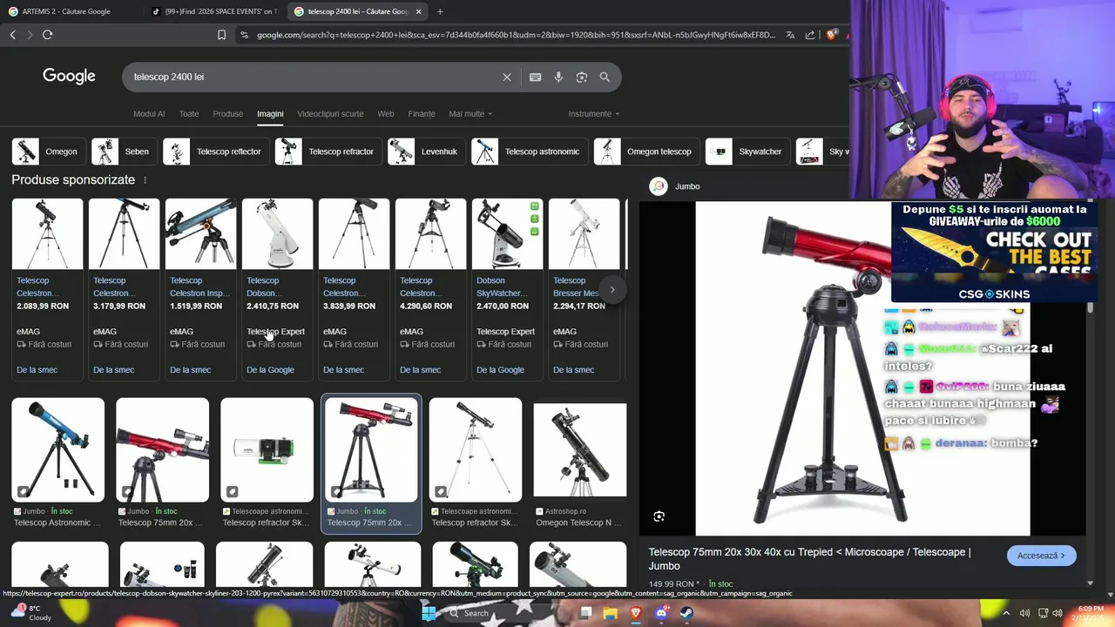The image size is (1115, 627).
Task: Filter images by Telescop reflector chip
Action: click(x=214, y=152)
